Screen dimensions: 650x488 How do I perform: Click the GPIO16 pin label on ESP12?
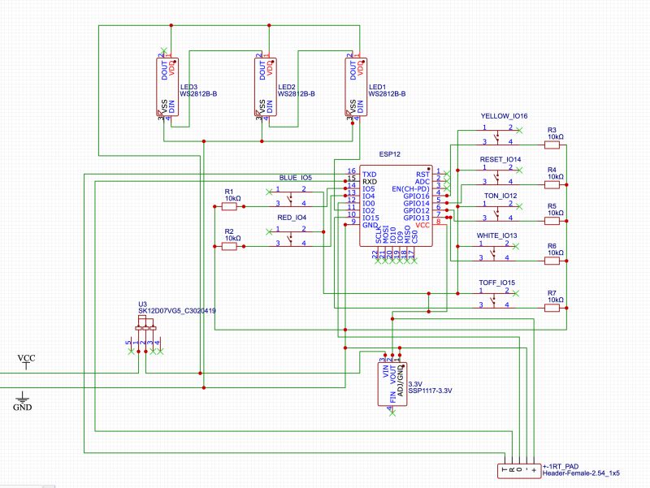click(x=416, y=196)
